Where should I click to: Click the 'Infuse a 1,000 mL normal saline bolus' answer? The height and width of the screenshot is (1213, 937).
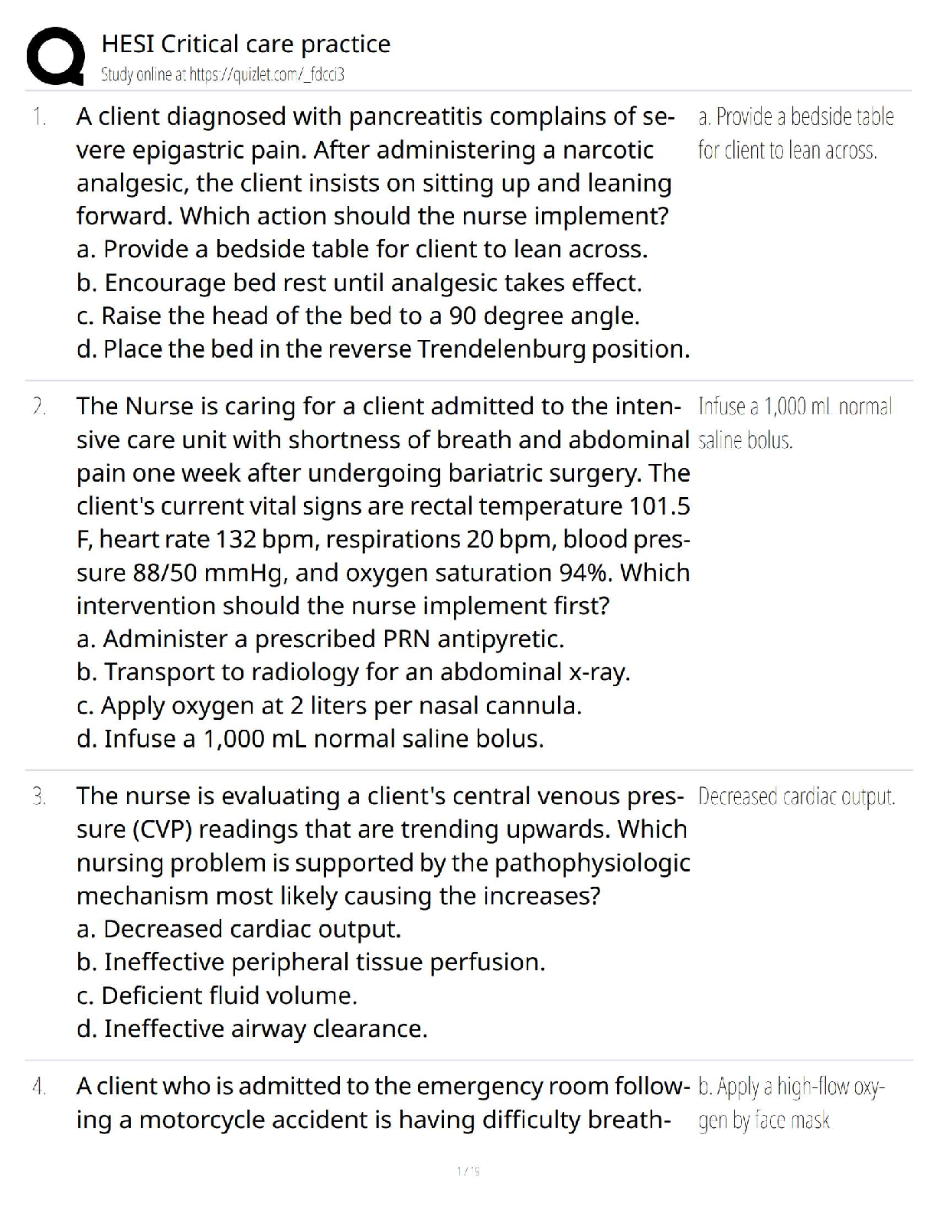(795, 423)
